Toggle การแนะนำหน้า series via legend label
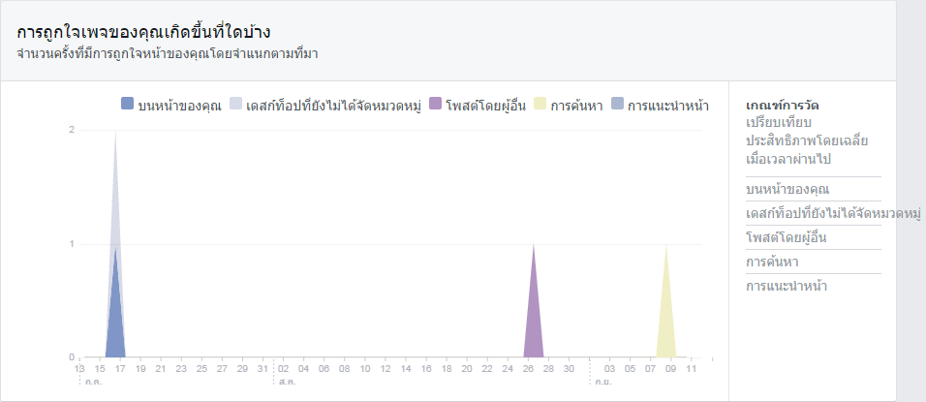926x402 pixels. [x=668, y=107]
